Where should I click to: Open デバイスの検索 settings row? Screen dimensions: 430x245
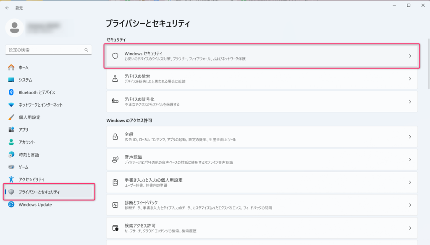tap(262, 78)
